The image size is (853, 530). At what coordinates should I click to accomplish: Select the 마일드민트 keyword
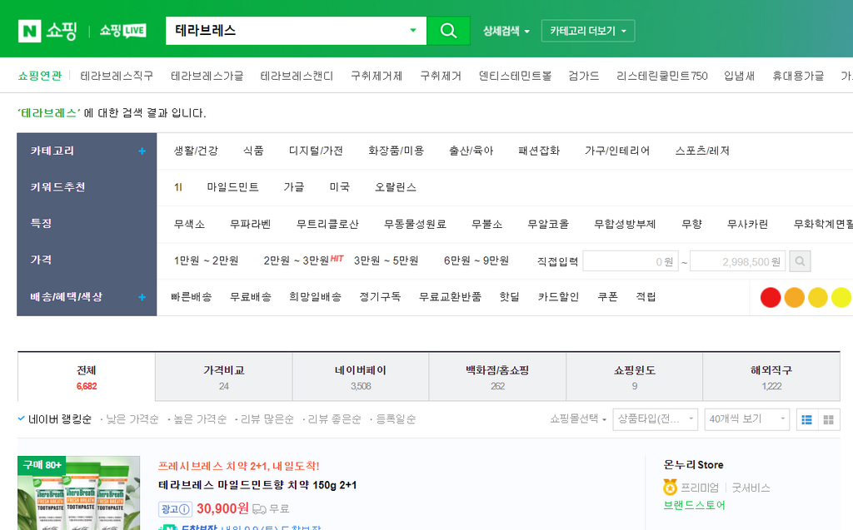coord(232,187)
